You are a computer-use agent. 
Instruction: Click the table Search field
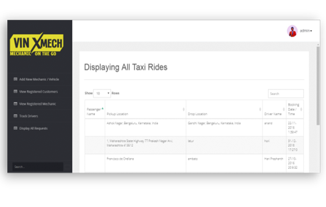[286, 94]
